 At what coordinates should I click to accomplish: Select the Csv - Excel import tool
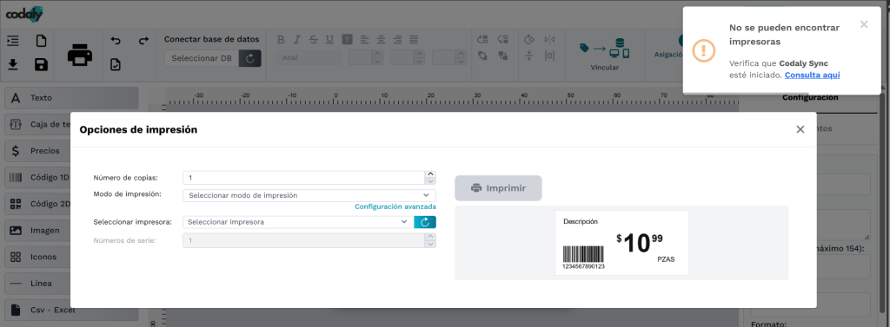(x=71, y=310)
